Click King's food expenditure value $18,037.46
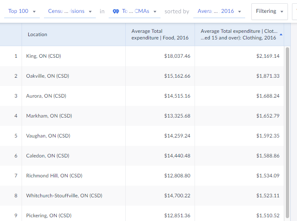This screenshot has width=297, height=221. tap(177, 56)
